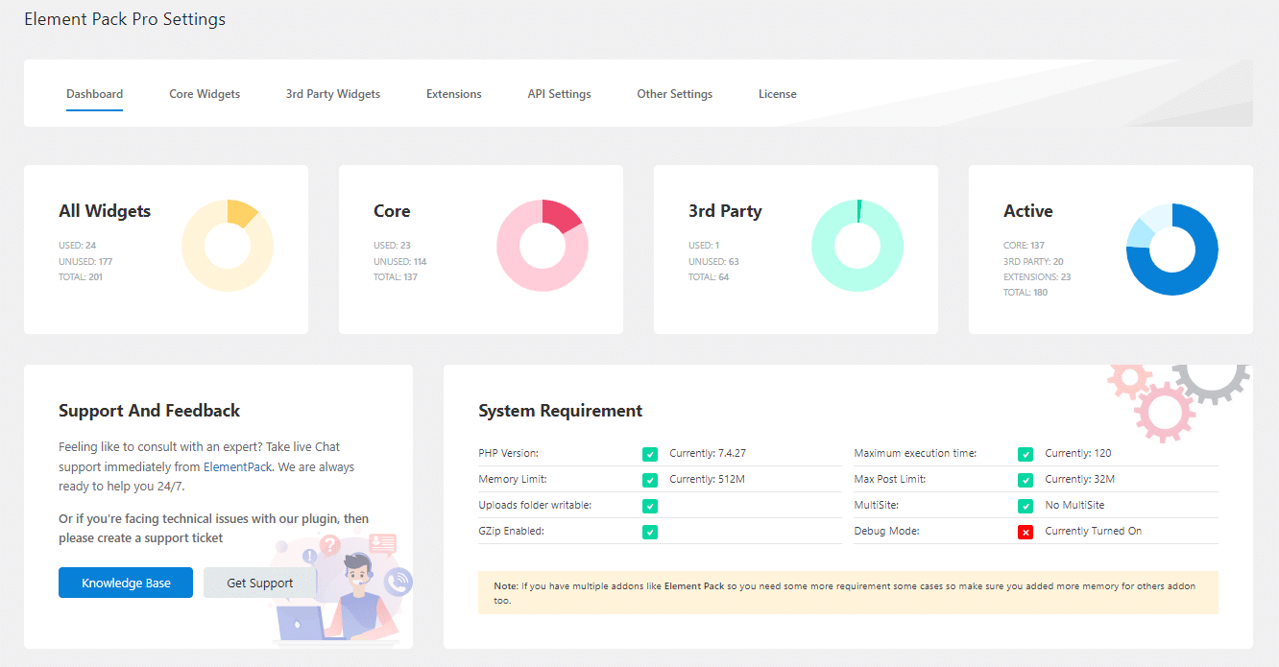The width and height of the screenshot is (1279, 667).
Task: Open the License tab
Action: coord(778,93)
